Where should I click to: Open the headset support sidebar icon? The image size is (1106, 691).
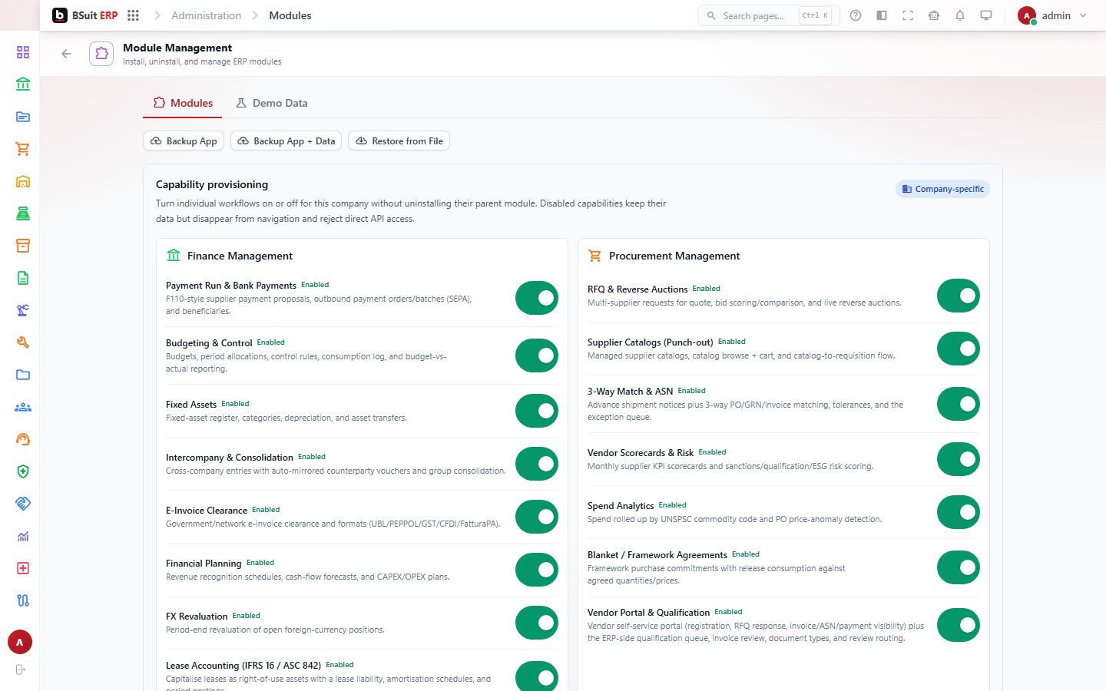pos(23,439)
